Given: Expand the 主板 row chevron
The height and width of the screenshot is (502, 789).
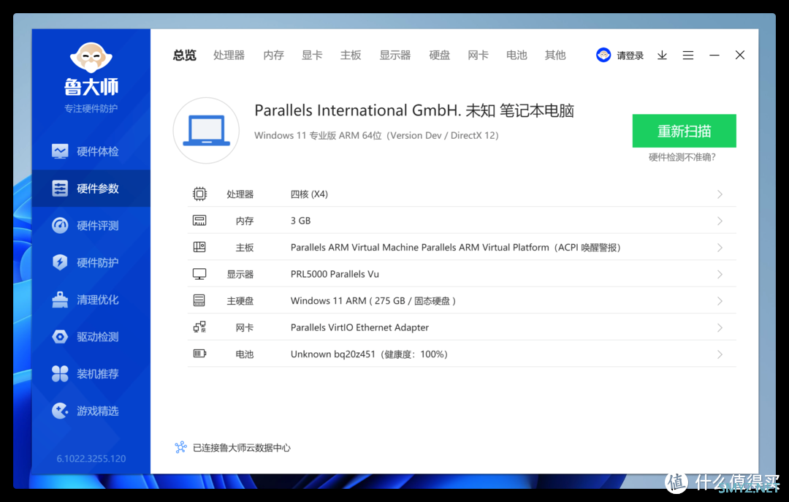Looking at the screenshot, I should 720,248.
